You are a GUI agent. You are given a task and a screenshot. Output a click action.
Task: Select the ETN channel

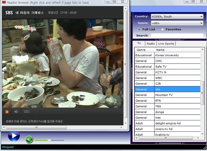point(167,101)
